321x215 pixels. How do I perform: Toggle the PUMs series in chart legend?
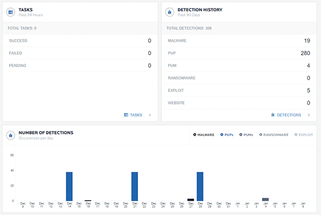pyautogui.click(x=246, y=134)
